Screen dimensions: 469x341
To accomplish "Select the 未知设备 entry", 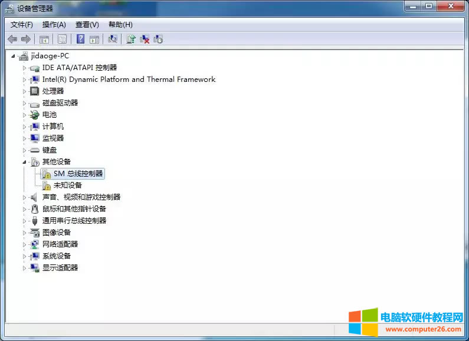I will [x=67, y=186].
